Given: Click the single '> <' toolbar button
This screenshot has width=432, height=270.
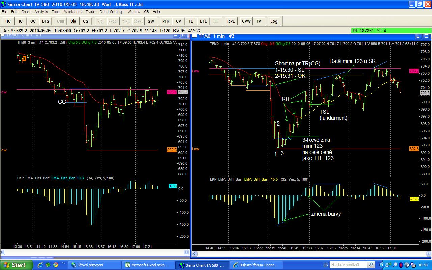Looking at the screenshot, I should [x=126, y=21].
